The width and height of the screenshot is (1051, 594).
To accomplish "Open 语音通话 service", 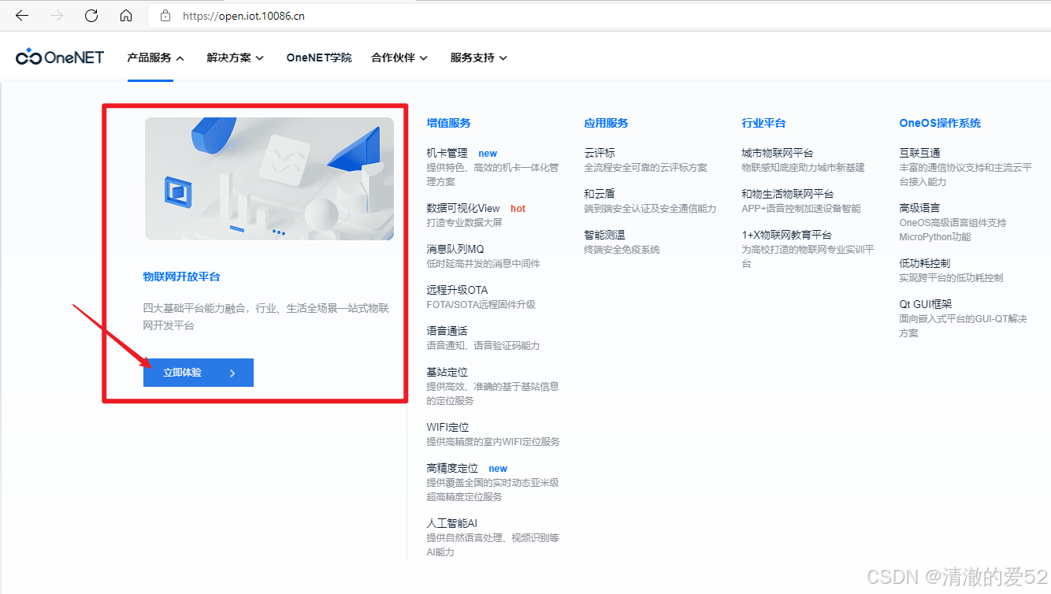I will click(447, 331).
